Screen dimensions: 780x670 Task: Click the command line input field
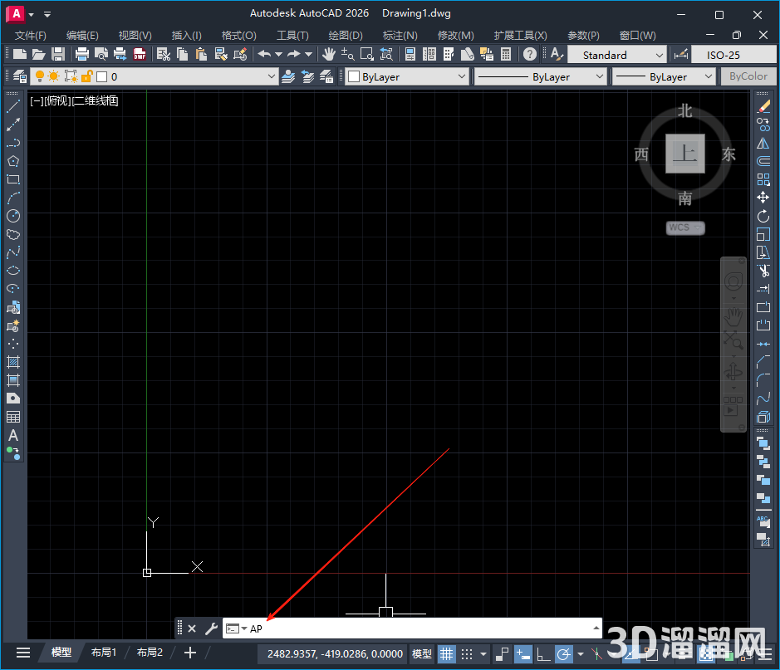click(415, 628)
